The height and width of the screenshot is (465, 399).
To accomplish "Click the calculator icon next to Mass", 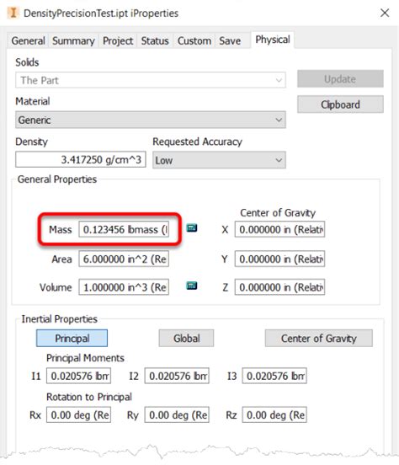I will [x=191, y=228].
